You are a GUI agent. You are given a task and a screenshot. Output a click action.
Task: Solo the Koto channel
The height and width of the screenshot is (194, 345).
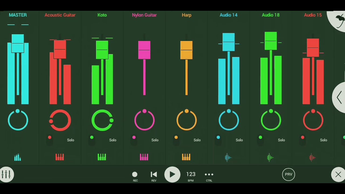113,140
